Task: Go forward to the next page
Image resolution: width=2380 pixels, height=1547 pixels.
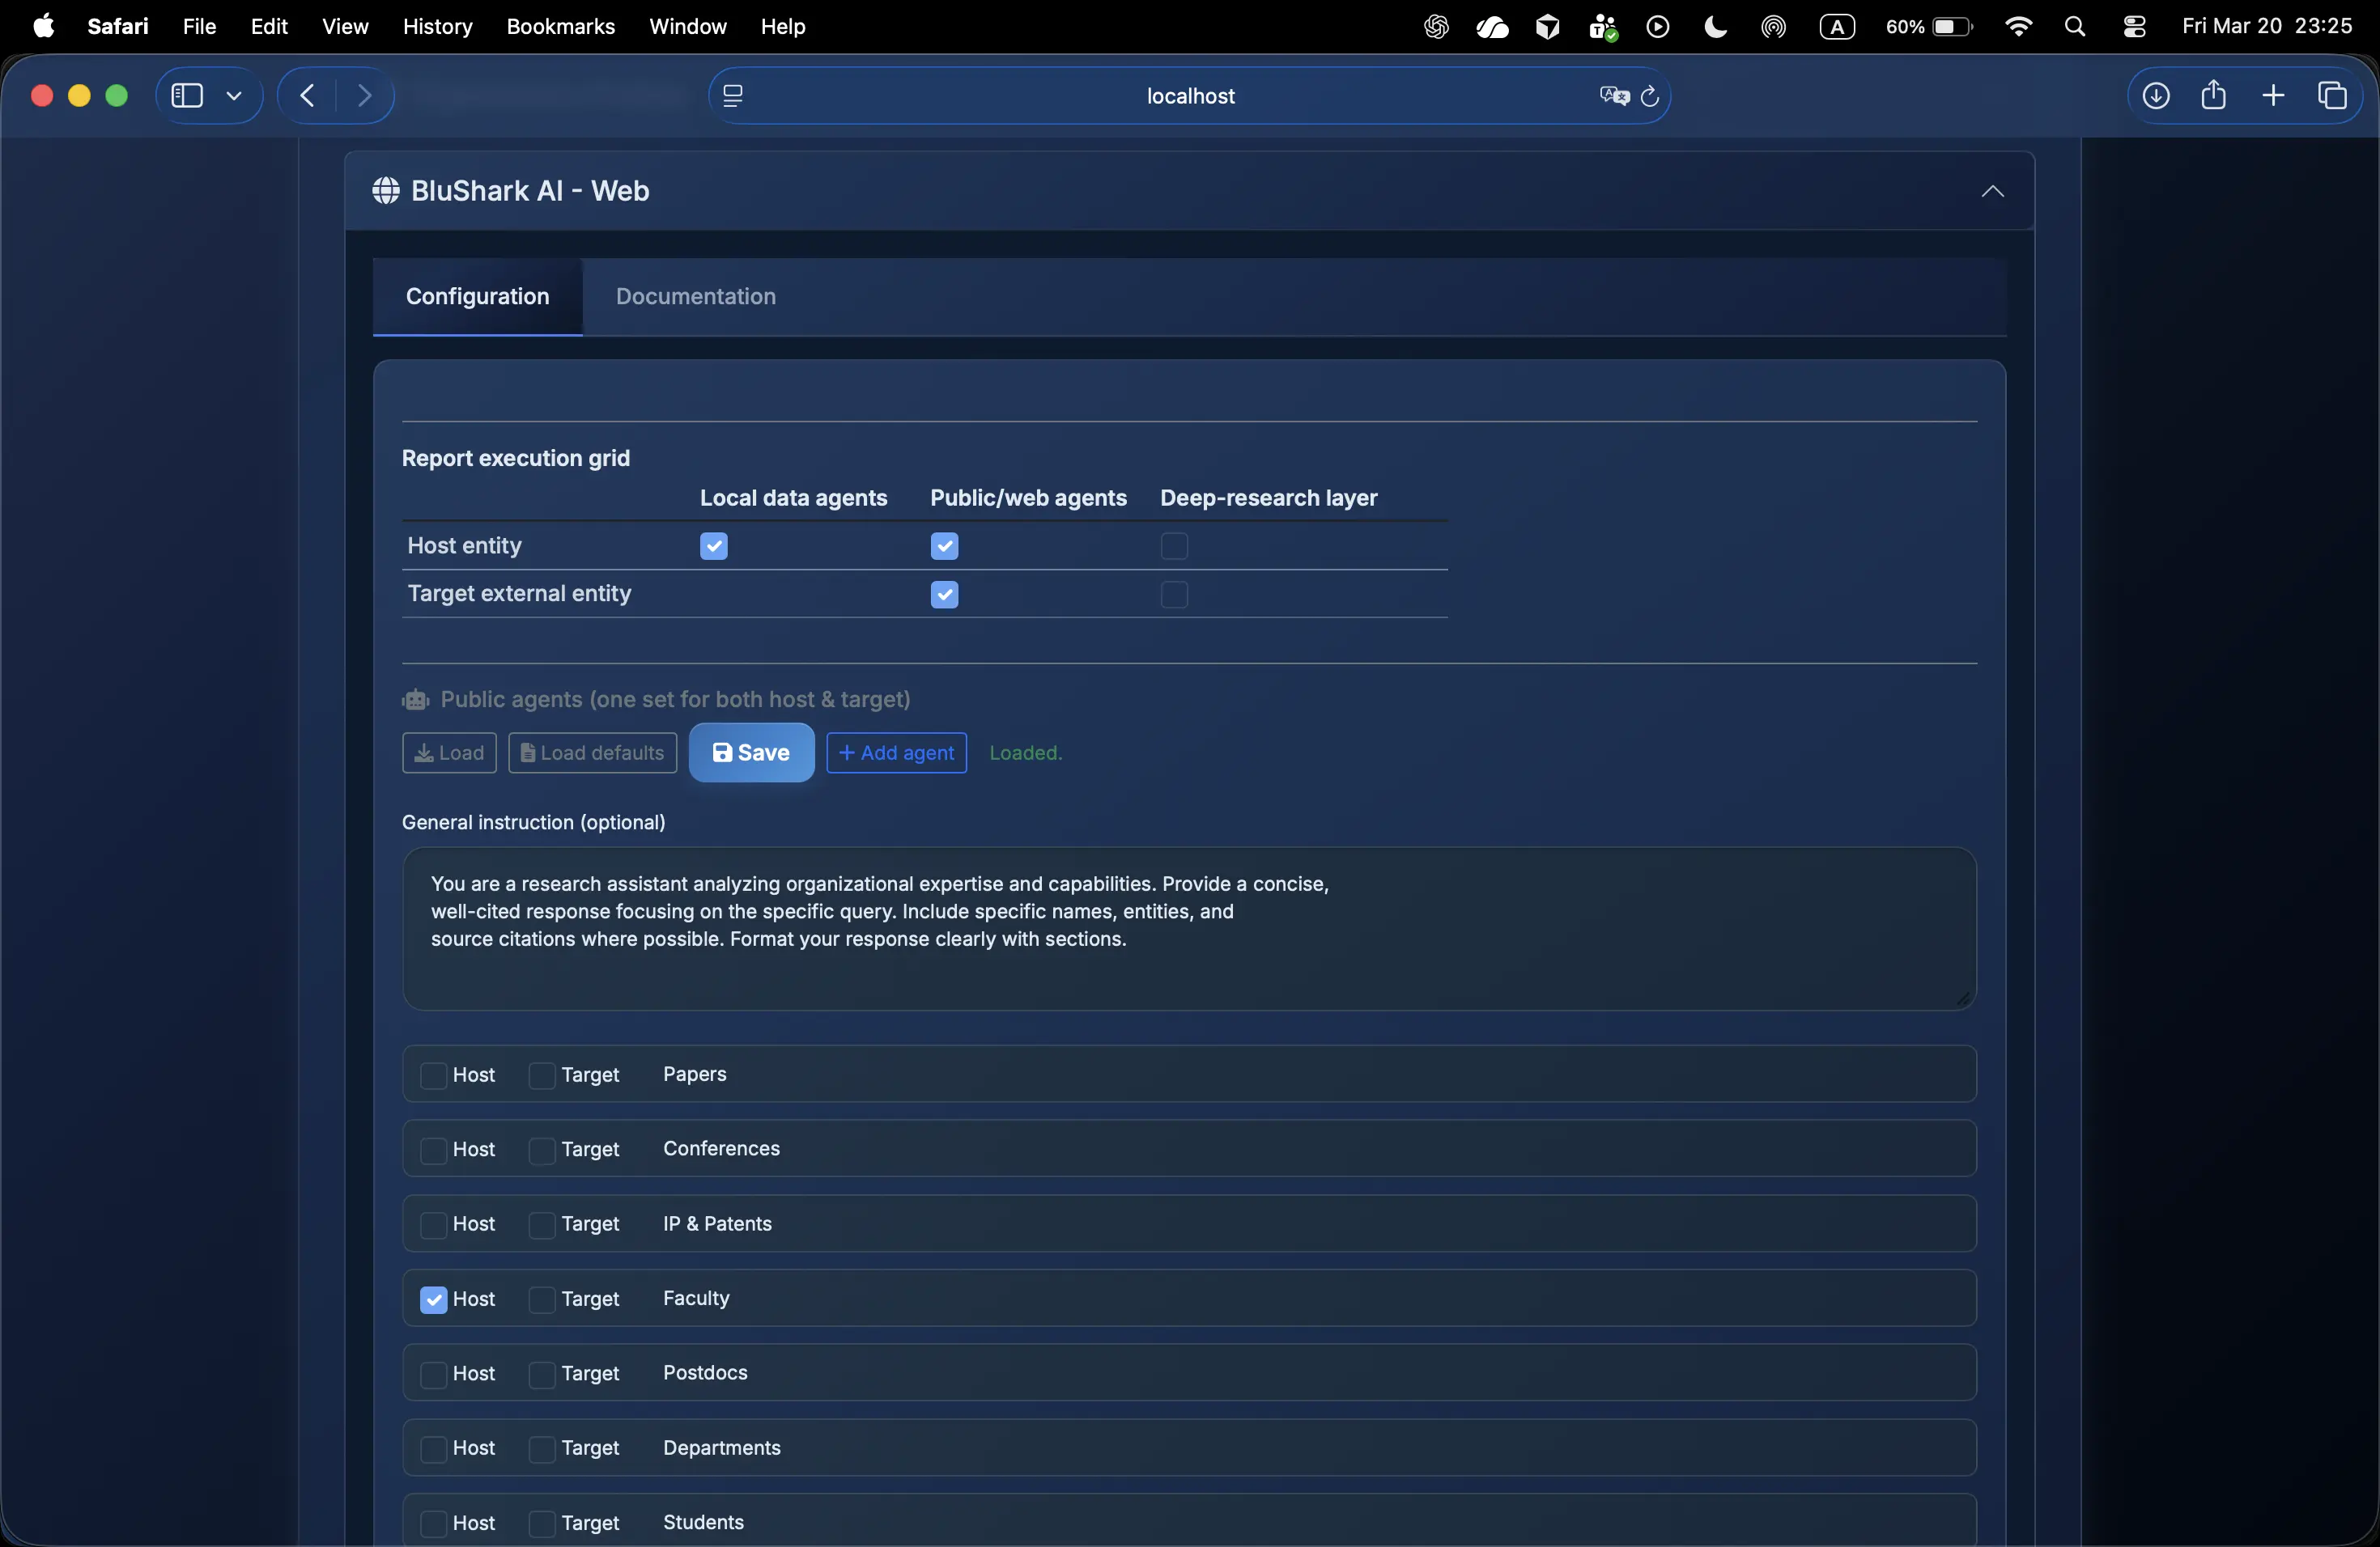Action: point(365,96)
